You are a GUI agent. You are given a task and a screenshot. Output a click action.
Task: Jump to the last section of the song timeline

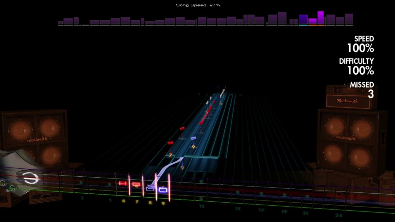(x=349, y=19)
